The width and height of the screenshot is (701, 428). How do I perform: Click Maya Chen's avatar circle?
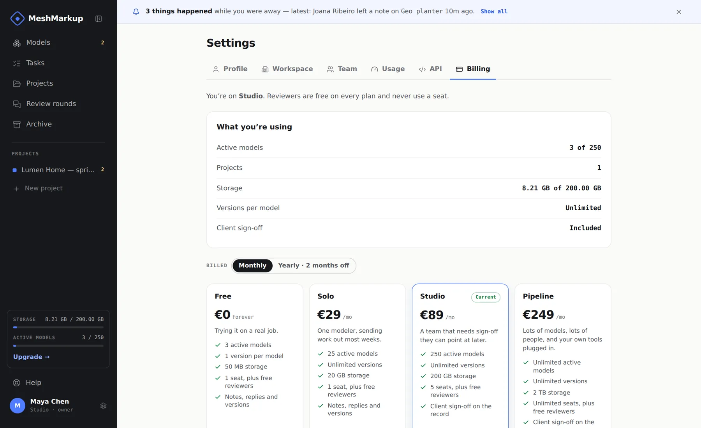18,405
